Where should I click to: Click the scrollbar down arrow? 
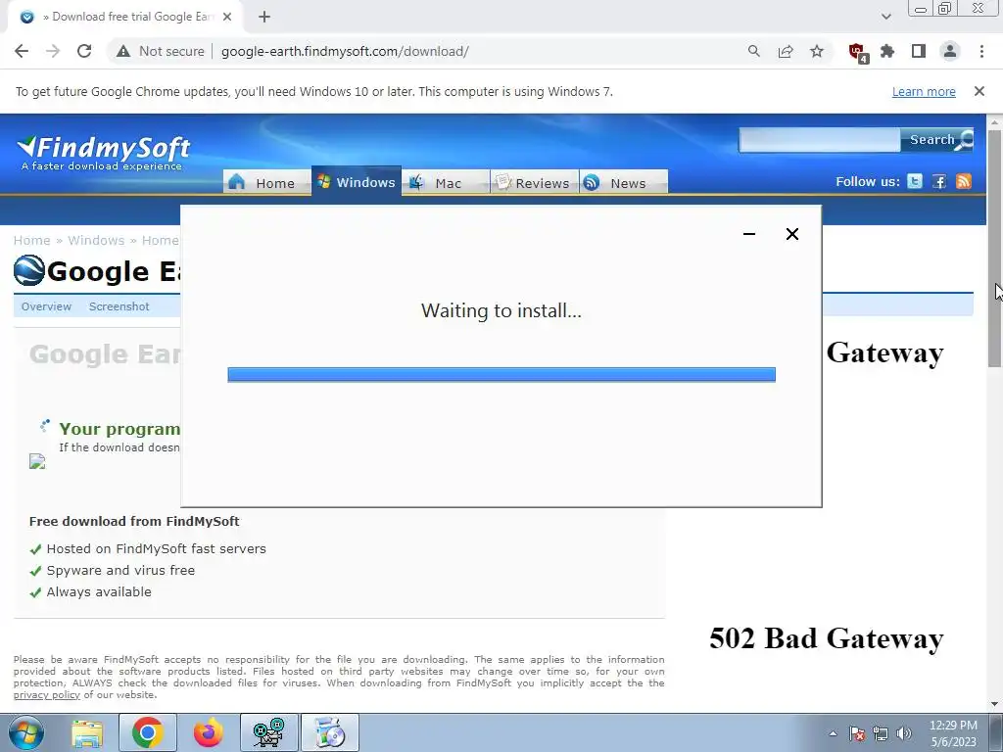pyautogui.click(x=995, y=704)
